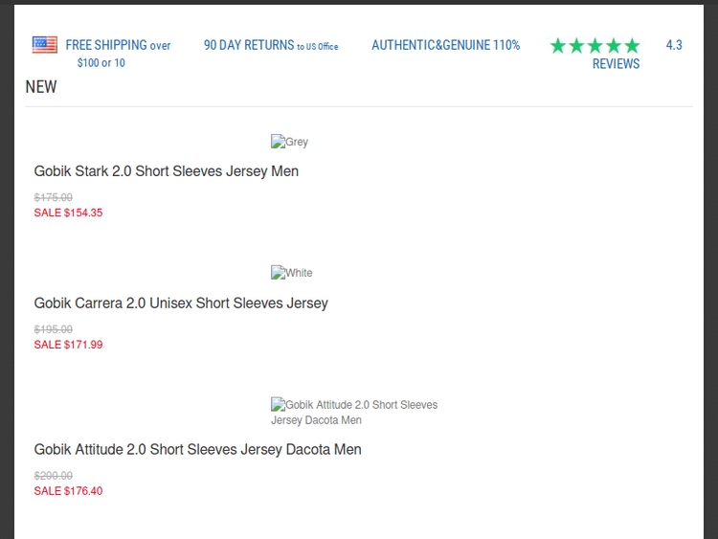Open Gobik Carrera 2.0 Unisex Short Sleeves Jersey
This screenshot has height=539, width=718.
181,303
